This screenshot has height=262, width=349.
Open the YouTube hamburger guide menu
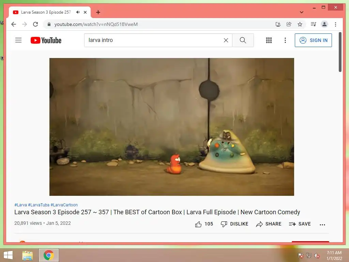tap(18, 40)
